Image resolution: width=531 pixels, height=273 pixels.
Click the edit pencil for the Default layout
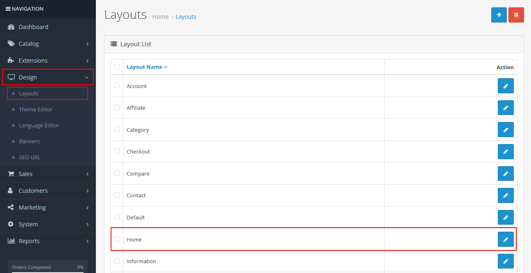coord(506,217)
